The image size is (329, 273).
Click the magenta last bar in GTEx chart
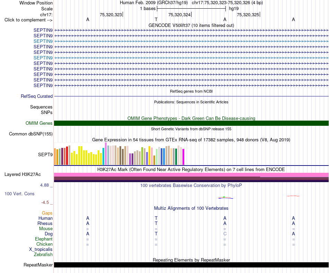coord(184,157)
